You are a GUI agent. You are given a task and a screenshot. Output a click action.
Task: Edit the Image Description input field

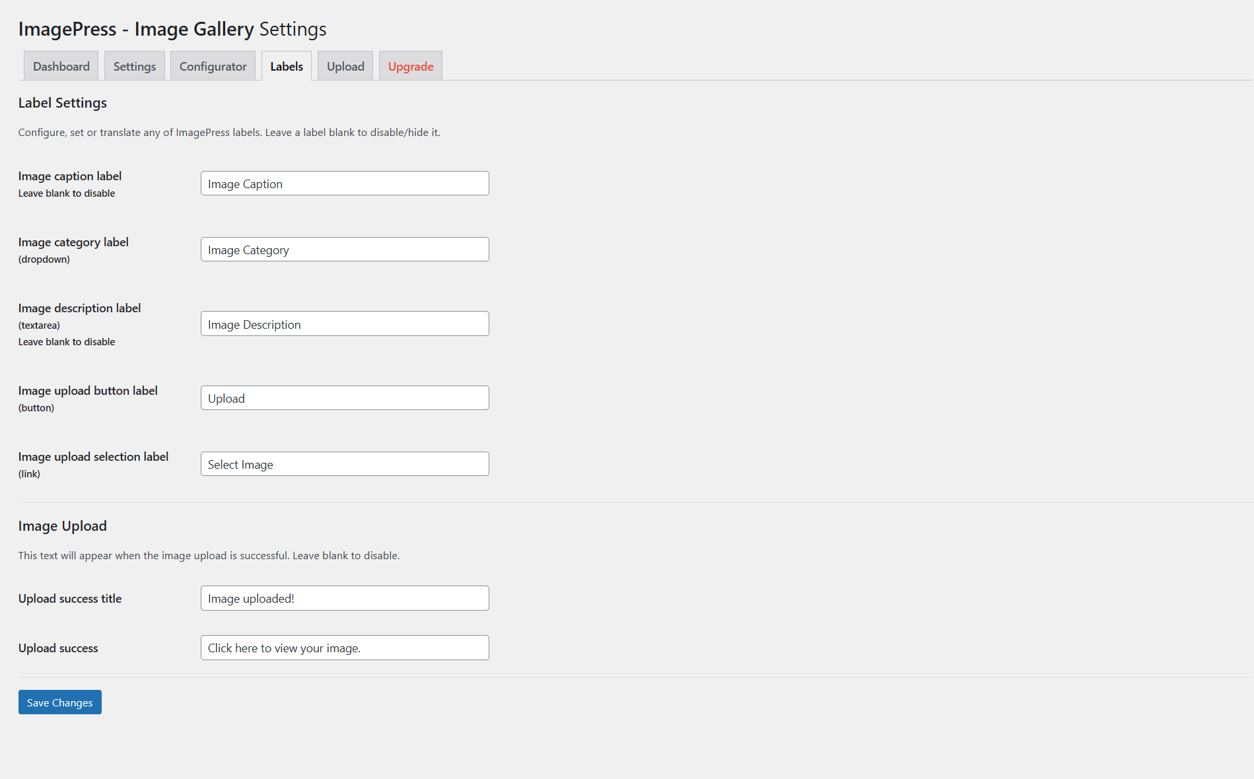coord(345,324)
